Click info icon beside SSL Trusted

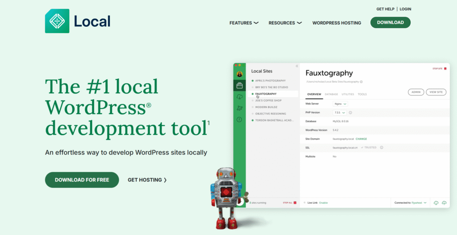(382, 148)
